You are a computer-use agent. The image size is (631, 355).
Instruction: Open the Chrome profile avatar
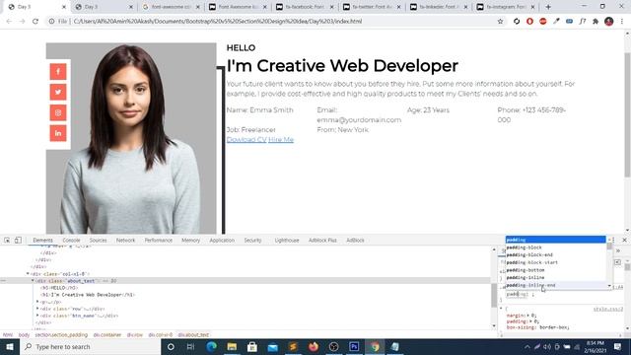pyautogui.click(x=609, y=22)
